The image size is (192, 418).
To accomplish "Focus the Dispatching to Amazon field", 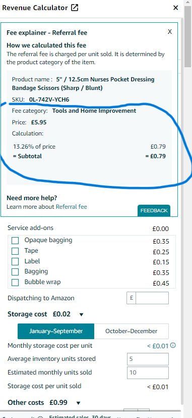I will click(x=148, y=298).
